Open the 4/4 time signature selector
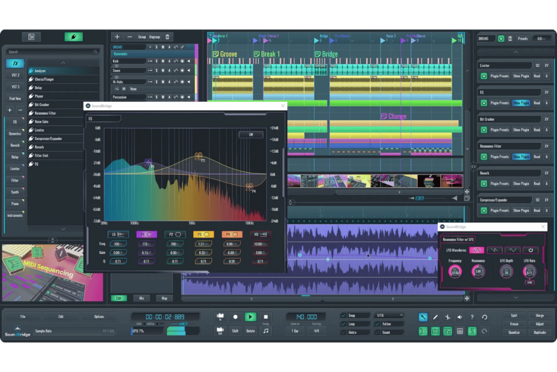557x372 pixels. (x=316, y=331)
